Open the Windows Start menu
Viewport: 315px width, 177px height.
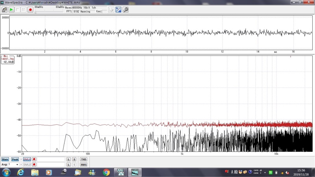pyautogui.click(x=6, y=172)
